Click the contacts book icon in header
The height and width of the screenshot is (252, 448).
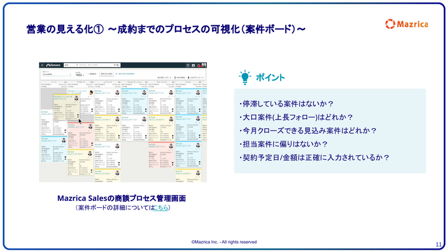coord(193,65)
